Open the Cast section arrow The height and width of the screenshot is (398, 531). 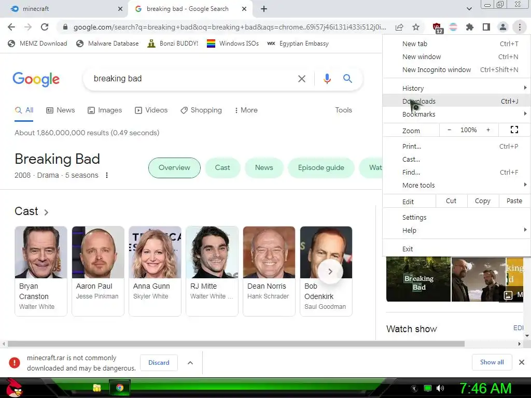click(x=46, y=212)
